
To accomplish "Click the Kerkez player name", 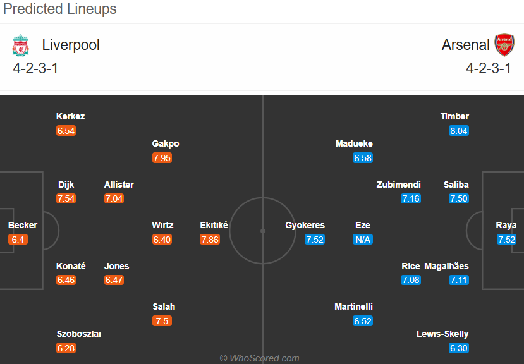I will pos(71,116).
